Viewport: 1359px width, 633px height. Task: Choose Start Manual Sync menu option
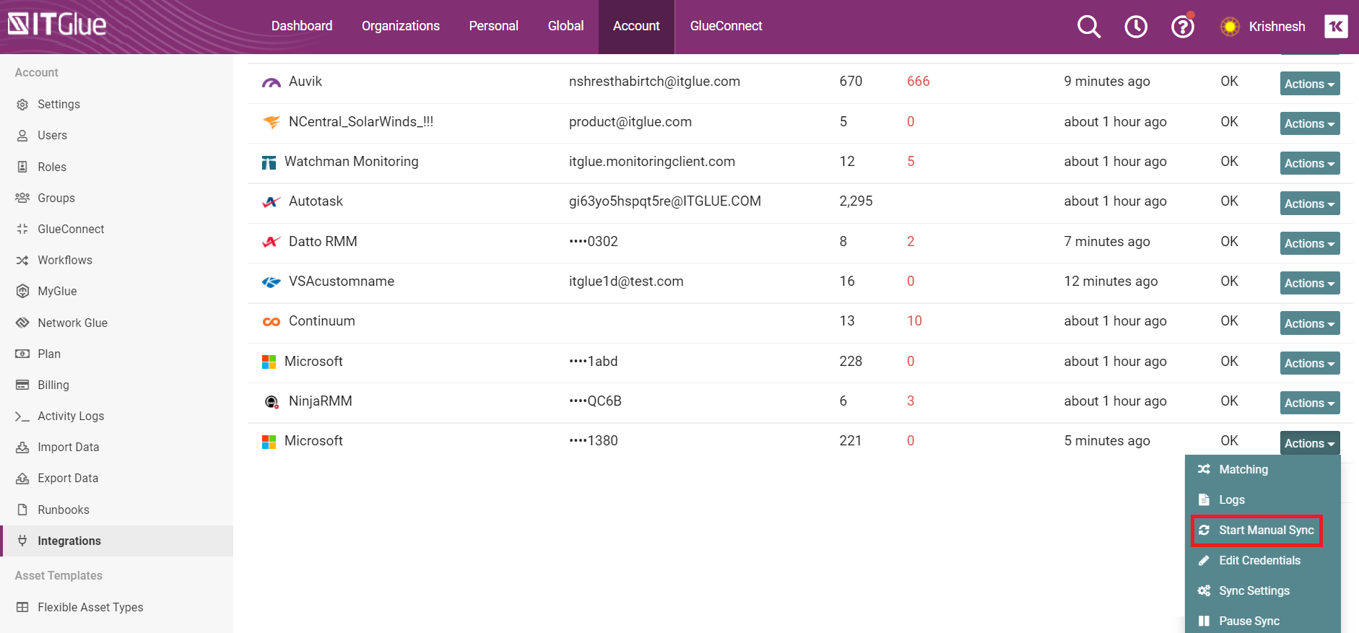tap(1256, 530)
